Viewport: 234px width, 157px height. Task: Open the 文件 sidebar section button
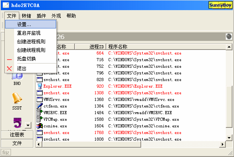click(x=17, y=143)
